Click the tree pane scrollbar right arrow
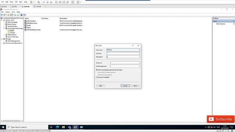Screen dimensions: 235x132 pyautogui.click(x=22, y=121)
